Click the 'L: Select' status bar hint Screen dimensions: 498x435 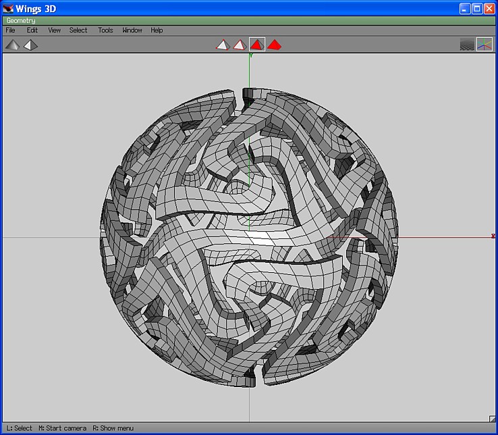click(20, 428)
